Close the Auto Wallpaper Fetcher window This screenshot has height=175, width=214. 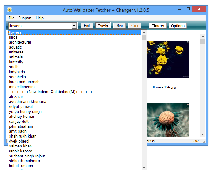(199, 9)
